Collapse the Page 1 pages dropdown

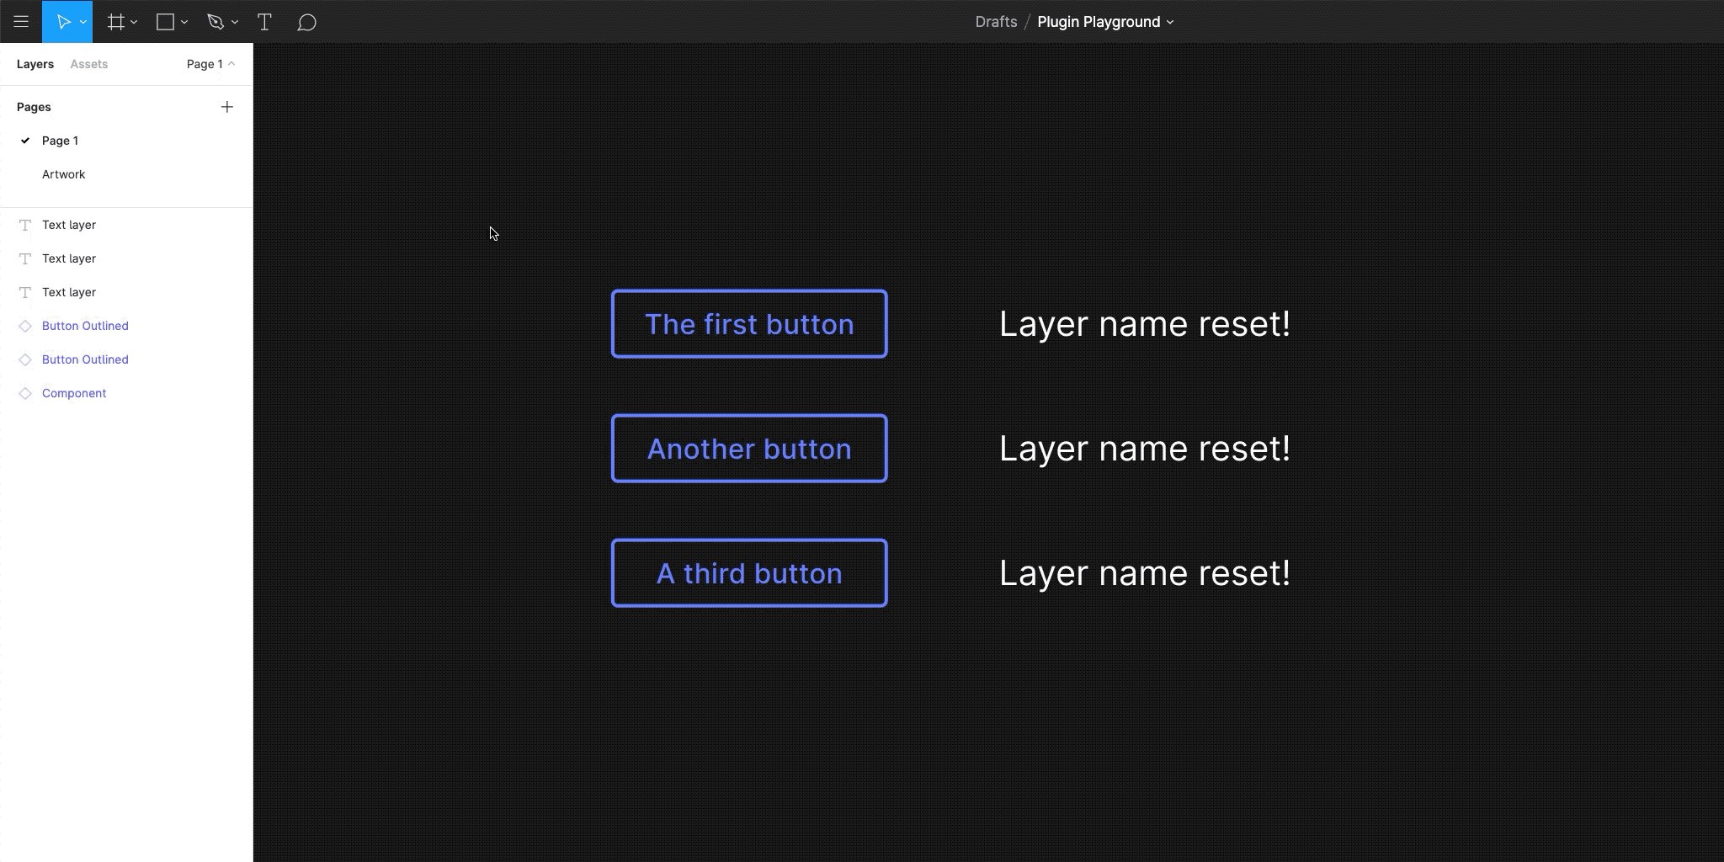(210, 64)
